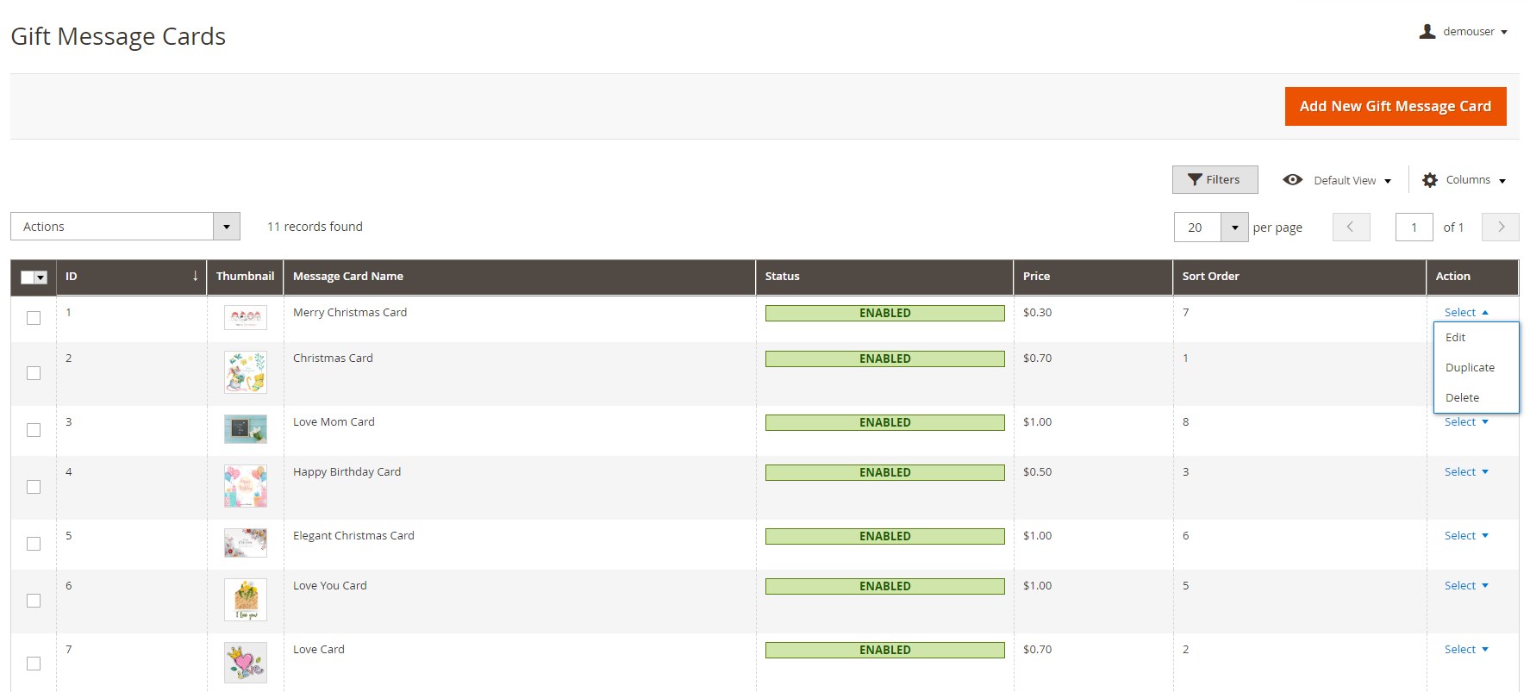The image size is (1530, 692).
Task: Tick checkbox for Love Mom Card row
Action: pos(34,430)
